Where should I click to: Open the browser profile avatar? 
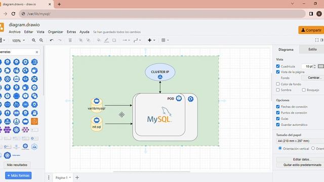pyautogui.click(x=319, y=14)
